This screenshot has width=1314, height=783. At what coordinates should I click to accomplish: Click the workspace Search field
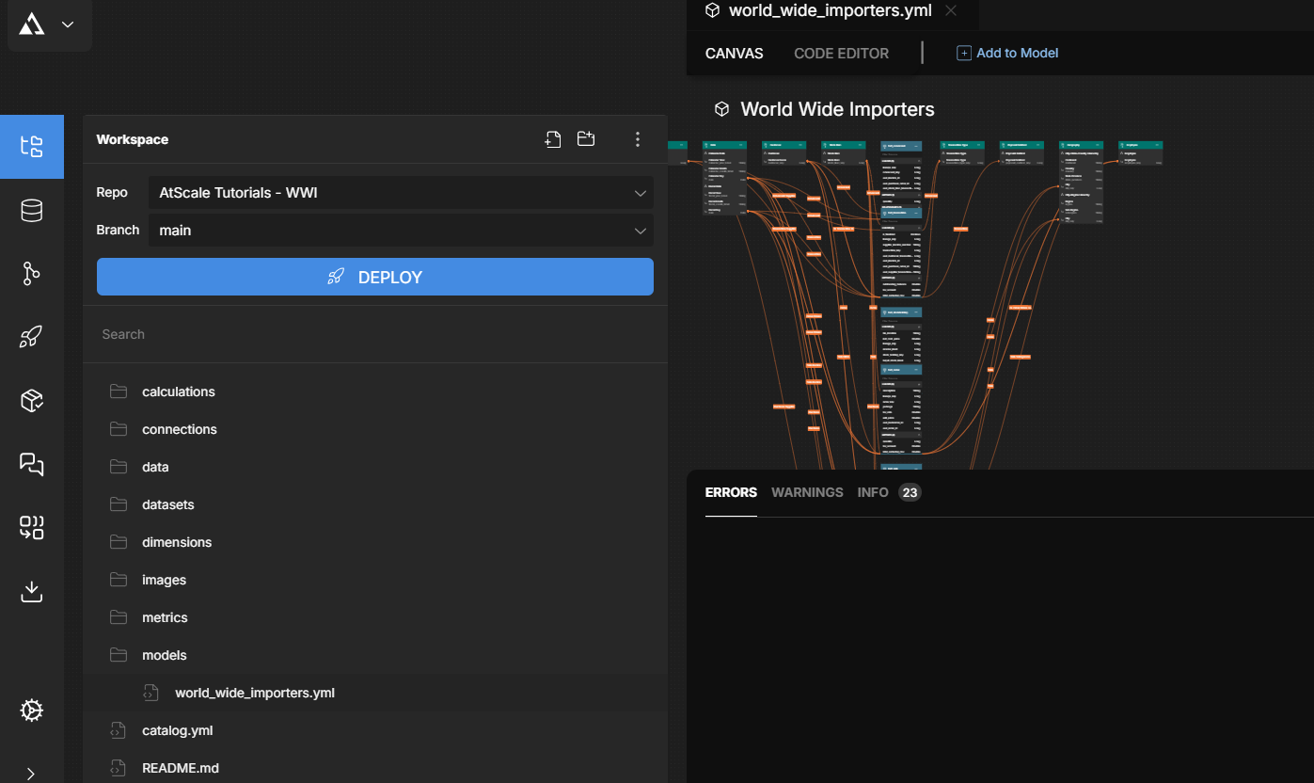click(x=374, y=334)
